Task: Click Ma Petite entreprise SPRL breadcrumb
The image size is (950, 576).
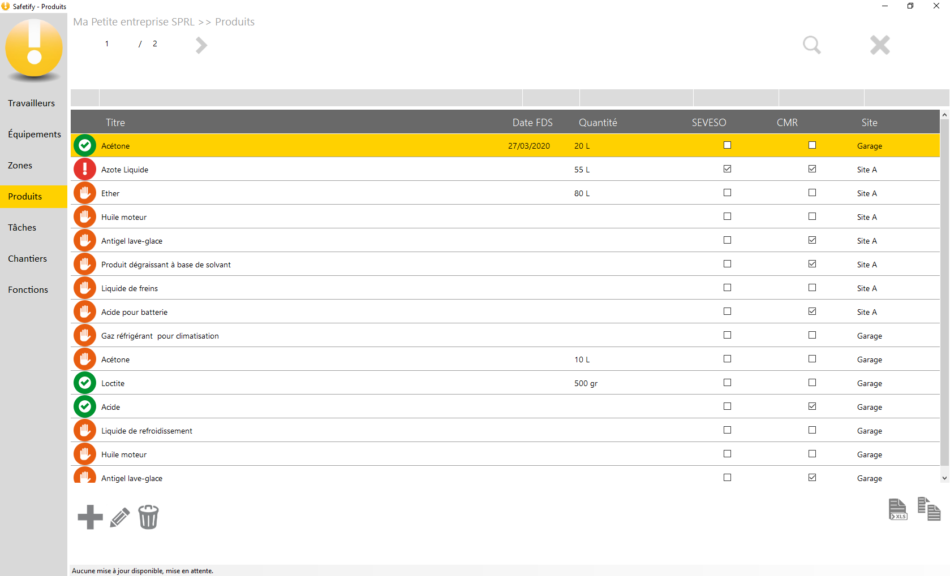Action: tap(134, 22)
